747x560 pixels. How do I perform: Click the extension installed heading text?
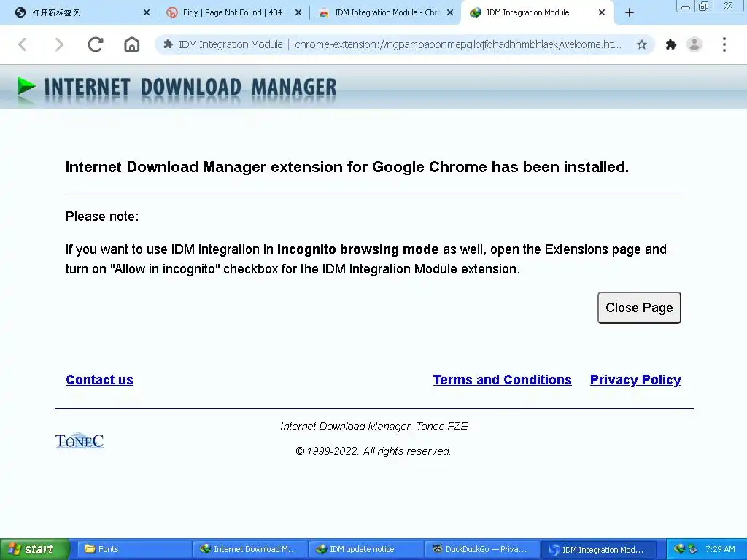(x=347, y=167)
